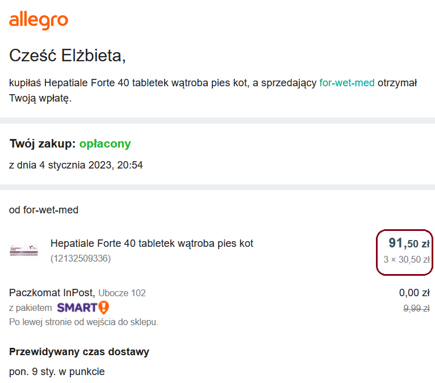Select the offer number 12132509336
This screenshot has height=383, width=435.
[81, 258]
